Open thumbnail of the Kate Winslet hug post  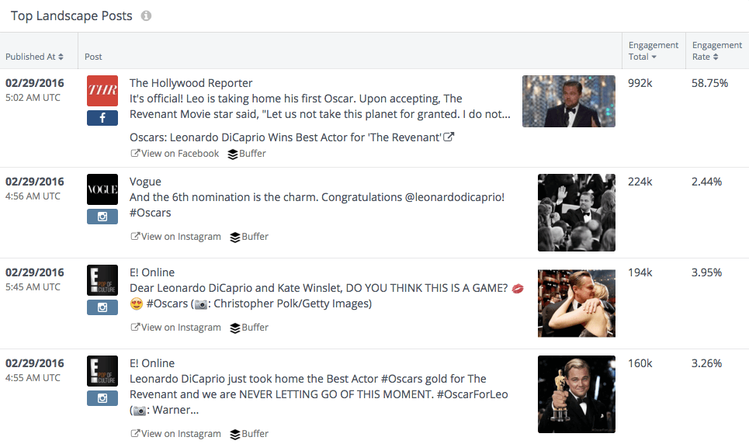pyautogui.click(x=577, y=304)
